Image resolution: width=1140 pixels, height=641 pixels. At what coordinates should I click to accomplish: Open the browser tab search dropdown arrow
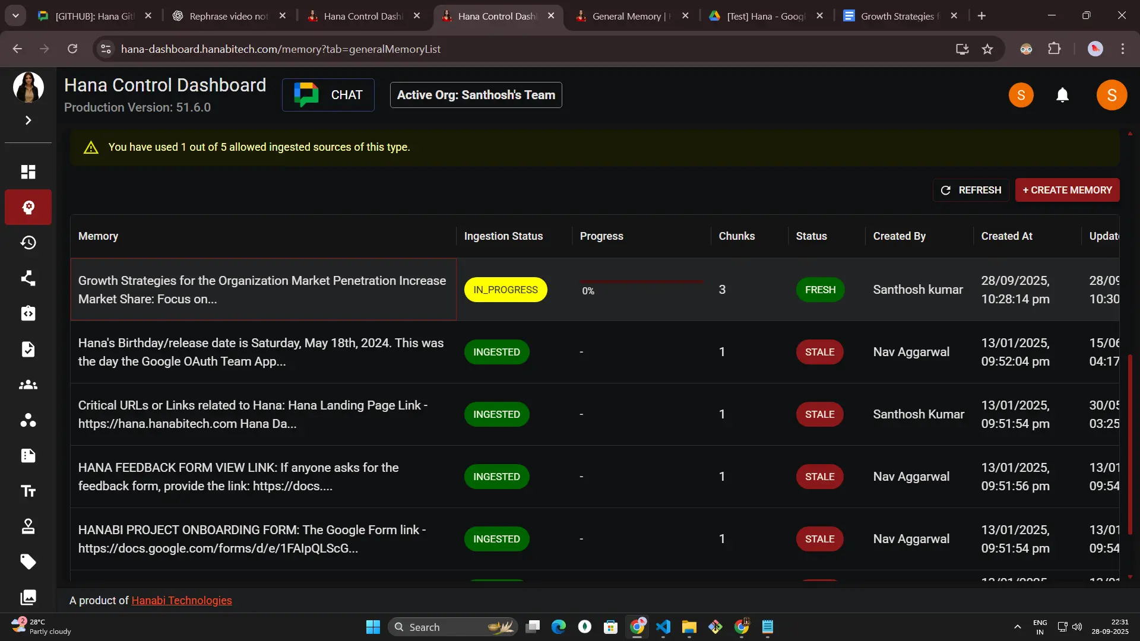pos(15,16)
